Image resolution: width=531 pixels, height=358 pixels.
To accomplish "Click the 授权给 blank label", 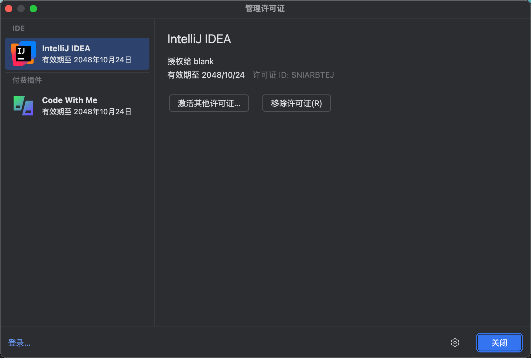I will tap(190, 61).
